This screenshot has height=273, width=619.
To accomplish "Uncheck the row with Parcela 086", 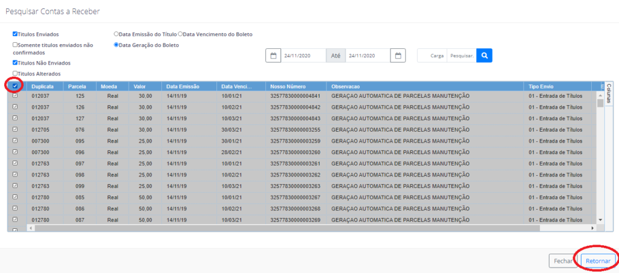I will pos(15,208).
